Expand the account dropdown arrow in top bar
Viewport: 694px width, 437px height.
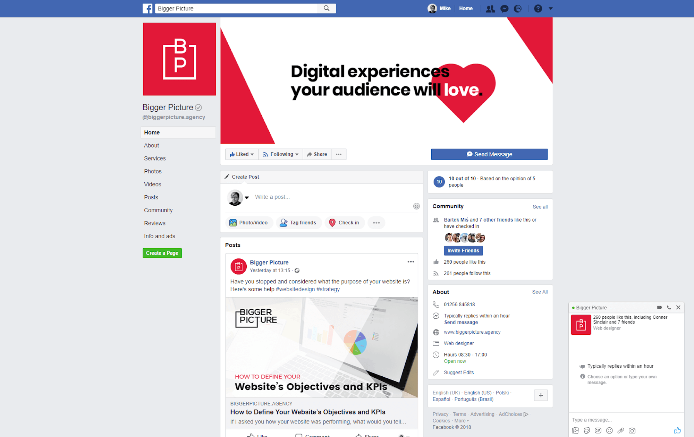pos(550,9)
